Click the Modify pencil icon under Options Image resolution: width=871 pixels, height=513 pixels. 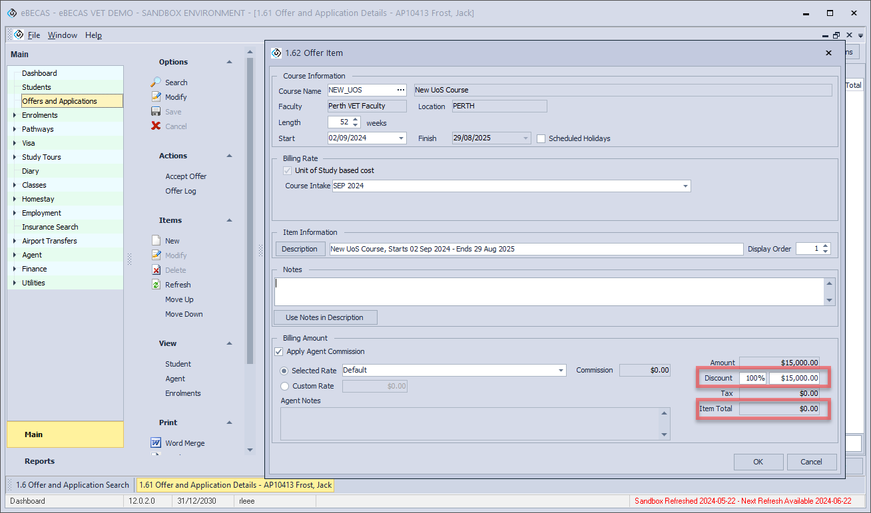156,96
